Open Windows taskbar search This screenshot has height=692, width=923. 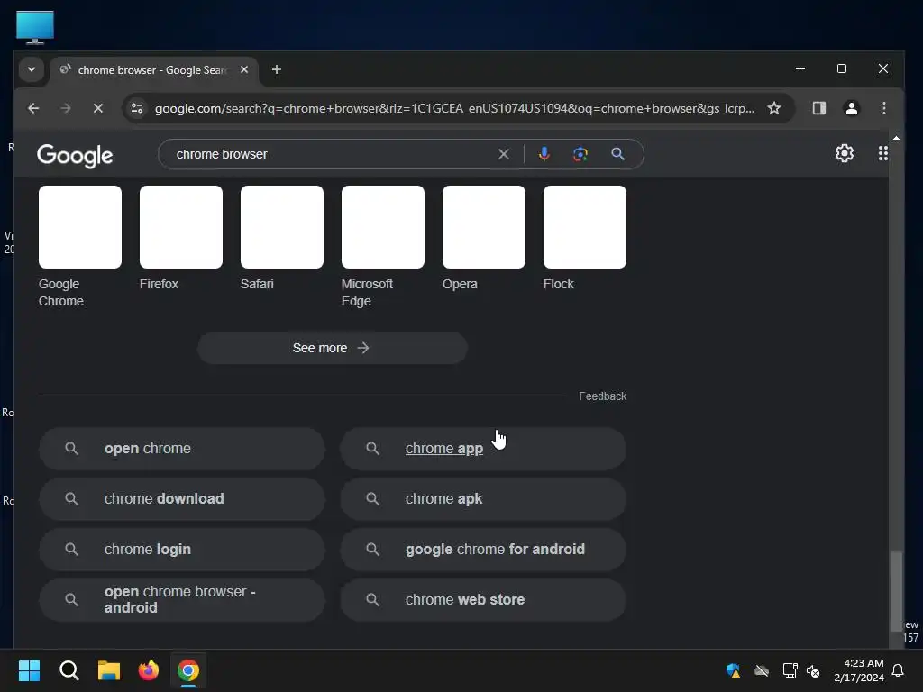pyautogui.click(x=69, y=670)
